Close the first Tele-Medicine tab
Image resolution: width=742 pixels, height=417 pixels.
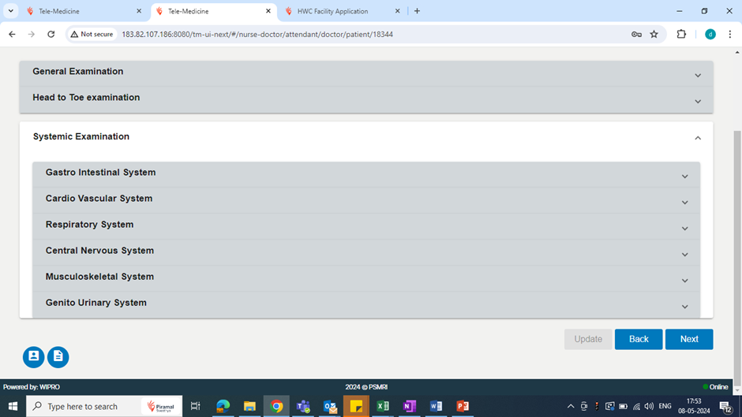[139, 11]
